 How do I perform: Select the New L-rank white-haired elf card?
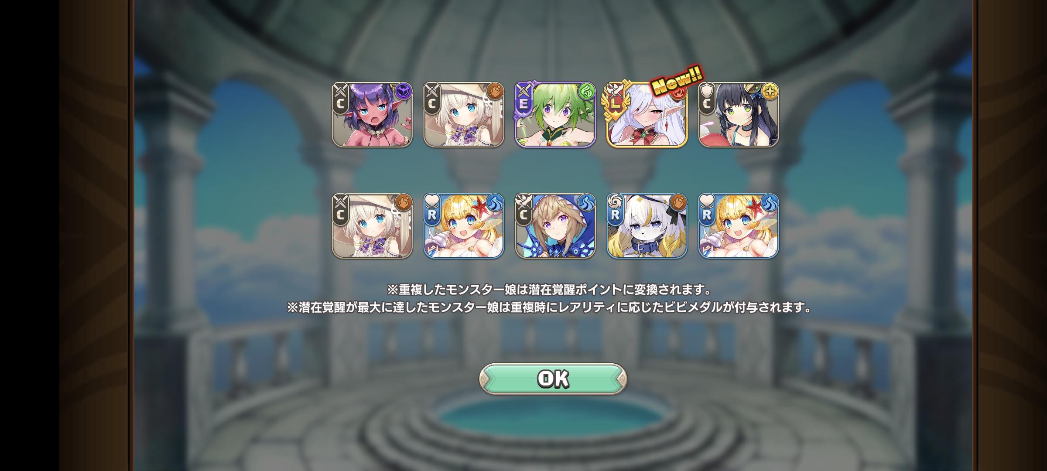(x=647, y=115)
